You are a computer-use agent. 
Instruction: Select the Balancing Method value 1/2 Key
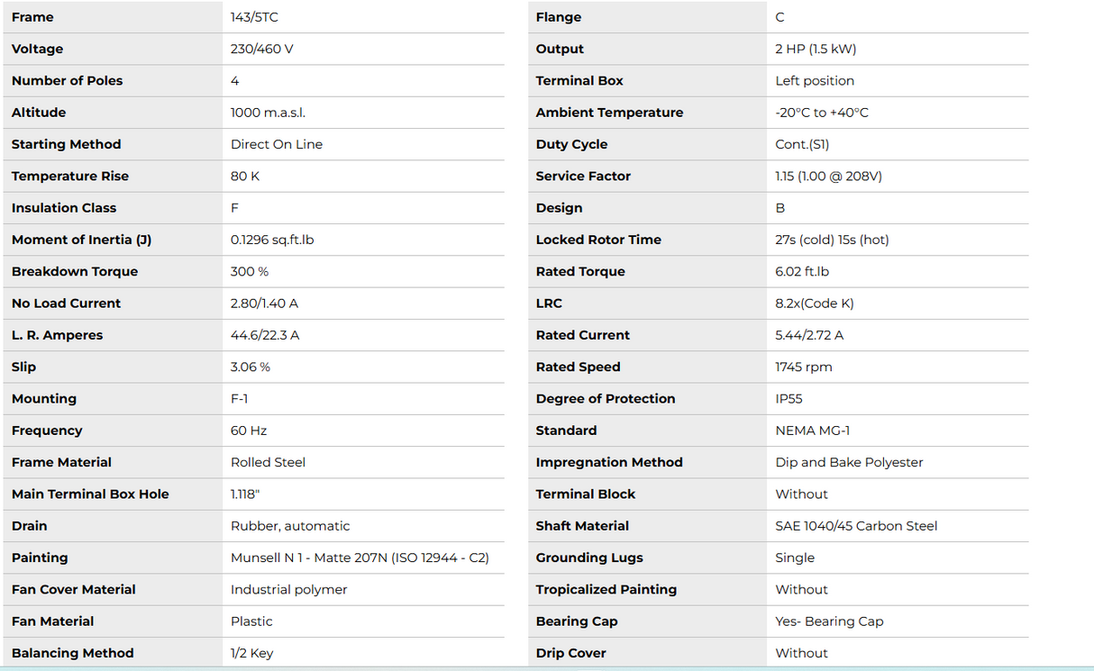click(251, 653)
